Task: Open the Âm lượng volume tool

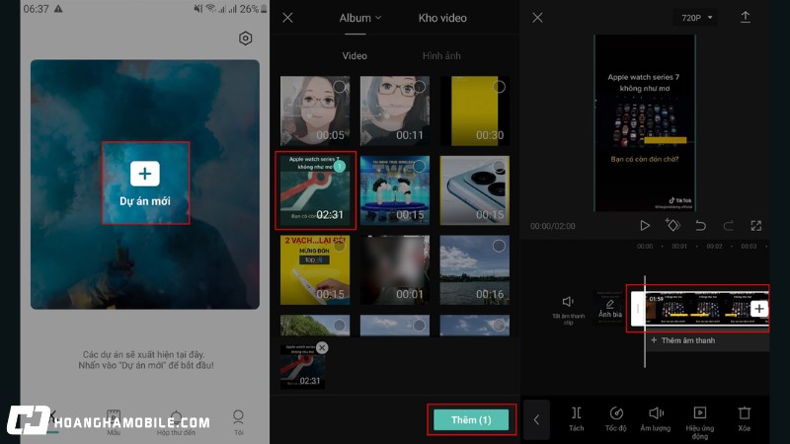Action: pos(656,418)
